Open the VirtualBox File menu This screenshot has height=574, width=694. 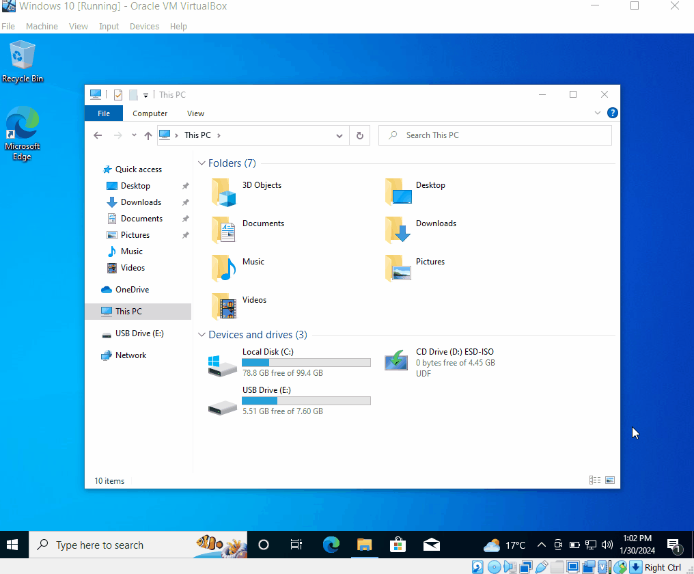click(8, 26)
